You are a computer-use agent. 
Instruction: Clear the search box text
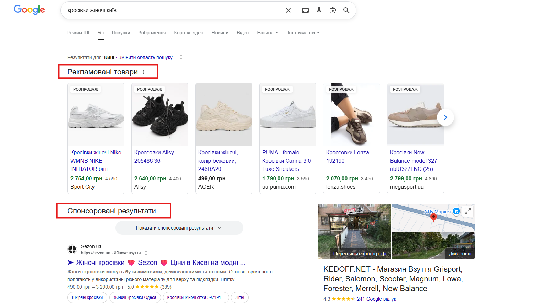pos(288,10)
